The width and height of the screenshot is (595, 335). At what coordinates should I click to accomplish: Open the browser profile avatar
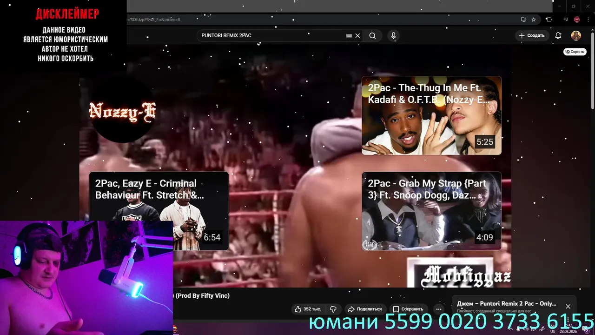tap(577, 20)
